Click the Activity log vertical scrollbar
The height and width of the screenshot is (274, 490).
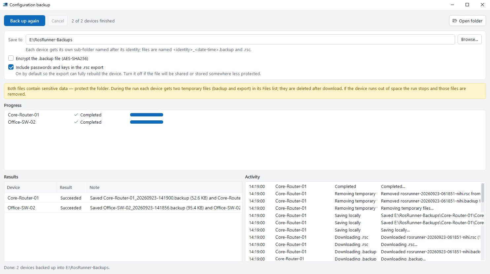click(x=483, y=222)
